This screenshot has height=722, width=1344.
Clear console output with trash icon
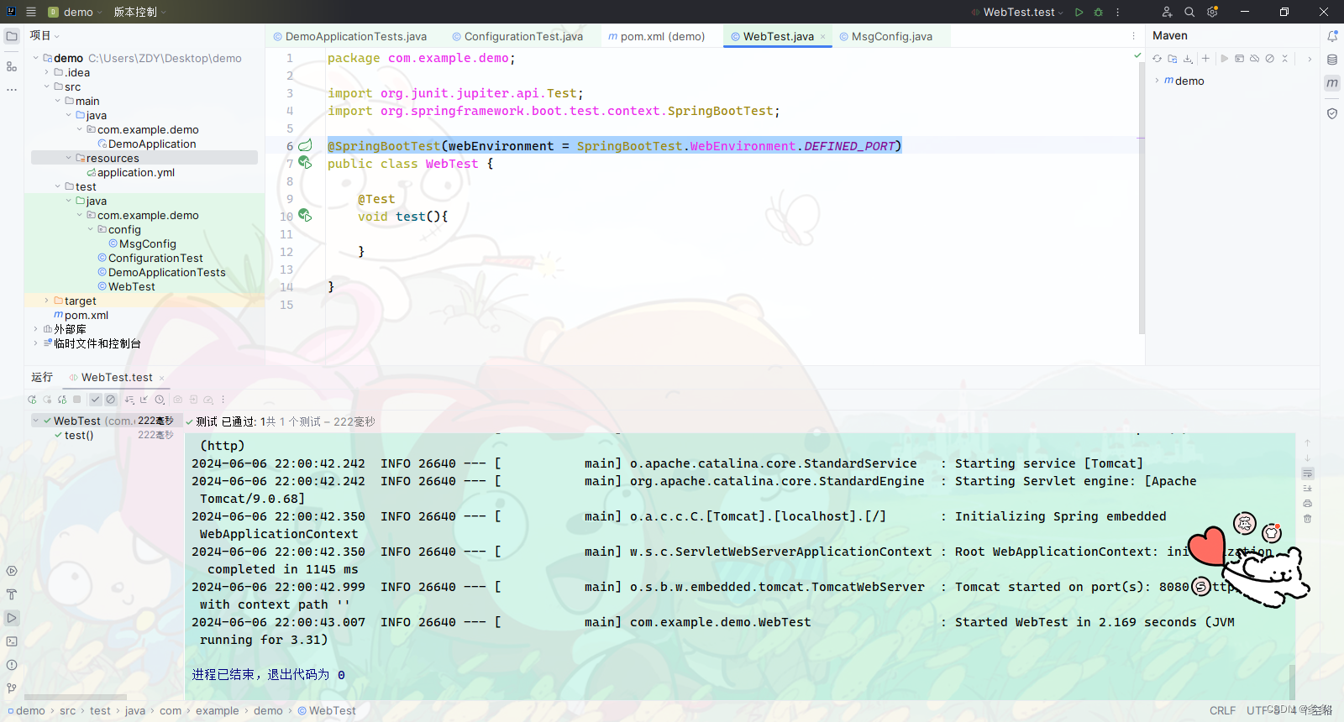(1308, 519)
